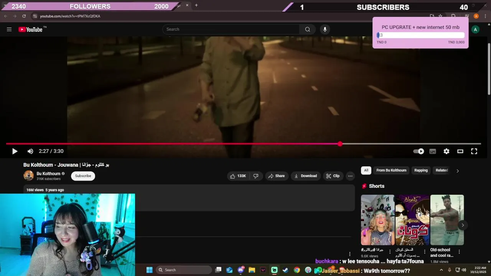This screenshot has height=276, width=491.
Task: Click the PC UPGRATE donation goal bar
Action: (420, 35)
